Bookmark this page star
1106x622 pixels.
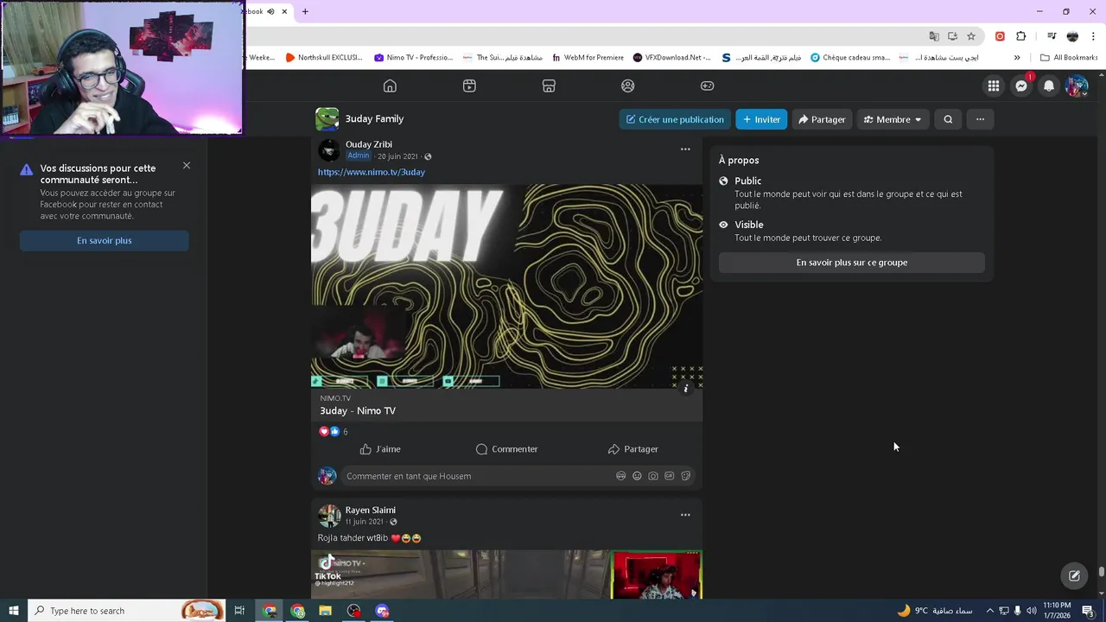tap(971, 36)
